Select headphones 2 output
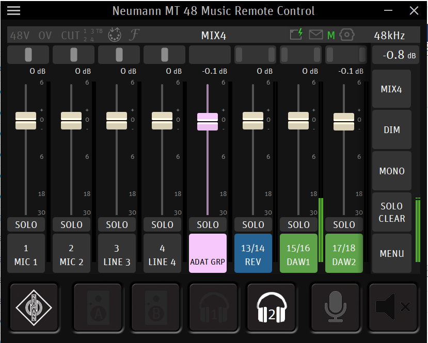Viewport: 428px width, 343px height. pos(272,307)
